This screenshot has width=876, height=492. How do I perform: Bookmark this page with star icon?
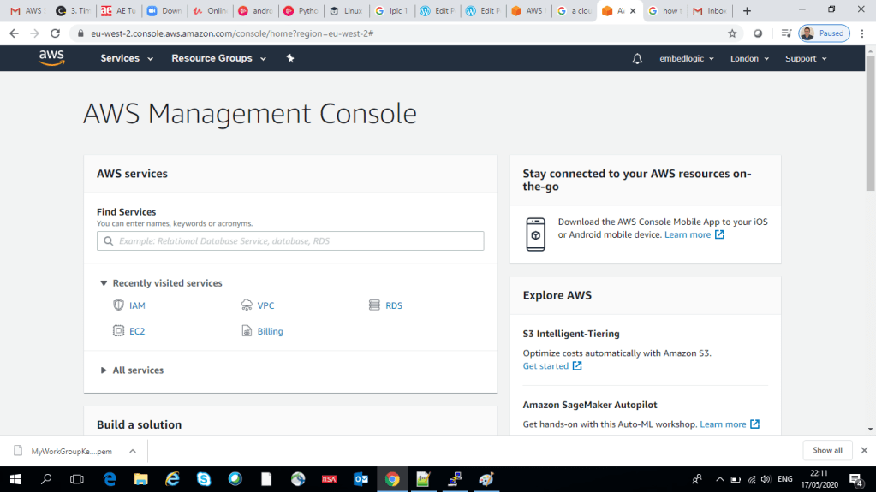pyautogui.click(x=732, y=33)
